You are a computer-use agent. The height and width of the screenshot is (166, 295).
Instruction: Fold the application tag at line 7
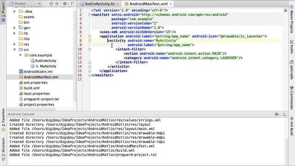[89, 36]
